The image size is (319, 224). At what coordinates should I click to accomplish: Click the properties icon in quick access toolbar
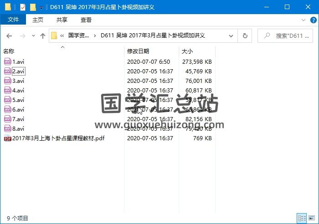point(23,7)
